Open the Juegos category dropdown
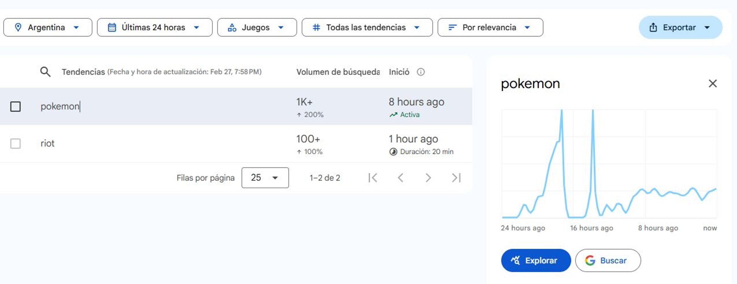Screen dimensions: 737x284 tap(257, 28)
